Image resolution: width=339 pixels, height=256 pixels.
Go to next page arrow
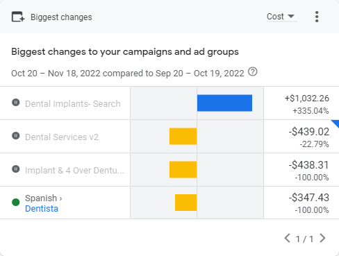pos(322,238)
